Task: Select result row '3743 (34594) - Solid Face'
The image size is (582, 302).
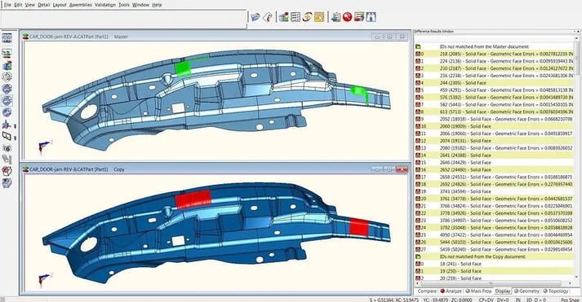Action: tap(495, 191)
